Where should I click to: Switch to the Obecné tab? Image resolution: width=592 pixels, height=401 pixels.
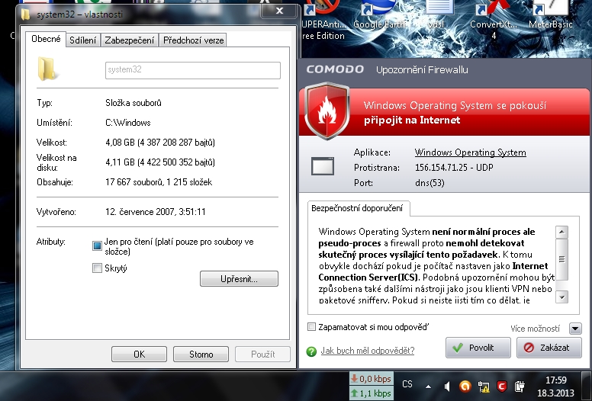point(46,39)
